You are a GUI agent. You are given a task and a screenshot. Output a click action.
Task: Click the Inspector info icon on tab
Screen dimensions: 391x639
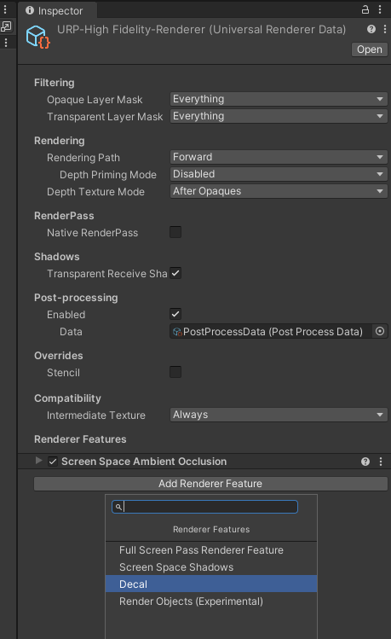click(x=30, y=10)
